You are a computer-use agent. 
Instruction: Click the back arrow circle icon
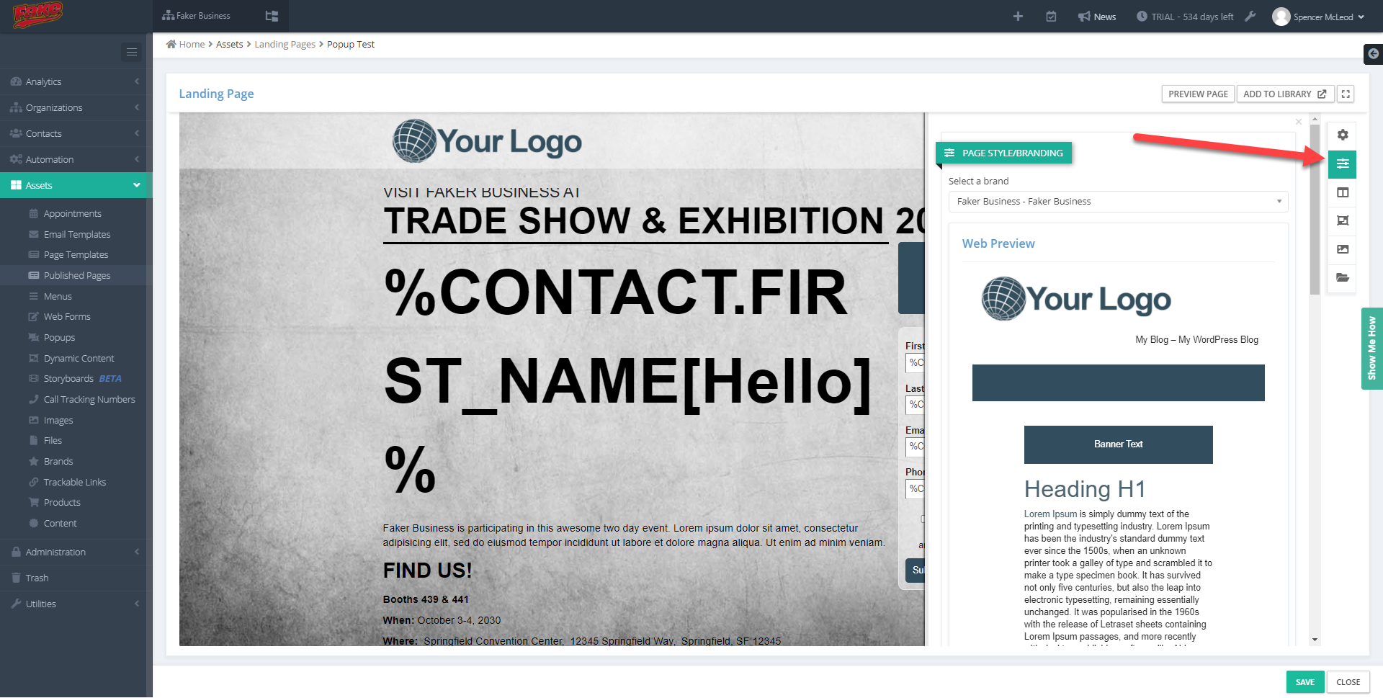(x=1373, y=54)
